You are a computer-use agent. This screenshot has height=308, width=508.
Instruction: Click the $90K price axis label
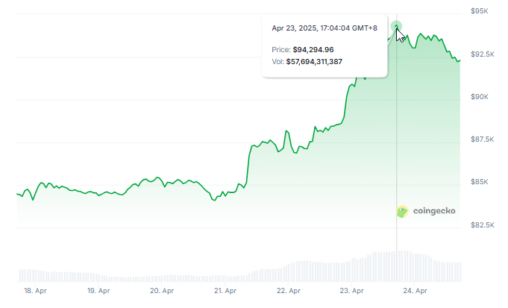click(x=480, y=97)
